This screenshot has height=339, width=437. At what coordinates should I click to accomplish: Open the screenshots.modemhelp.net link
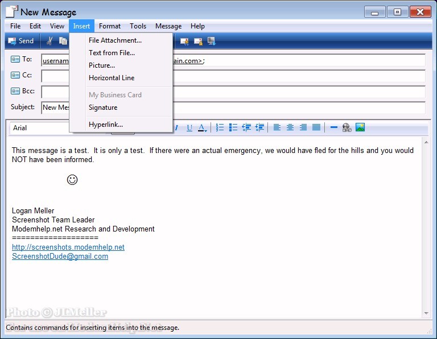click(68, 247)
